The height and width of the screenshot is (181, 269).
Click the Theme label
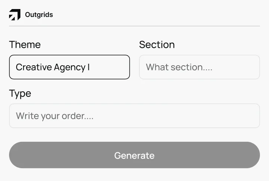pos(25,44)
